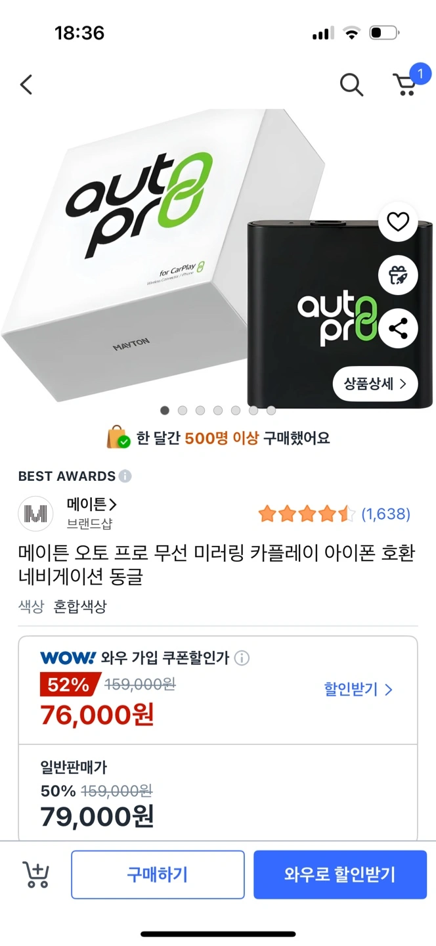Tap the gift send icon
The height and width of the screenshot is (946, 436).
coord(398,275)
